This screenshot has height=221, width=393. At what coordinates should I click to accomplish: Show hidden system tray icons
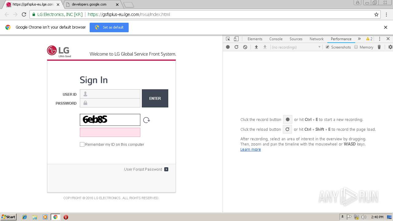tap(342, 217)
